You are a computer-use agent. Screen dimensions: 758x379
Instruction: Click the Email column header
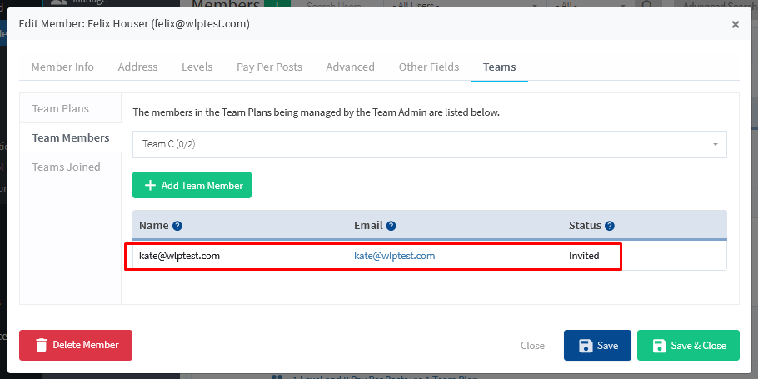[x=368, y=225]
